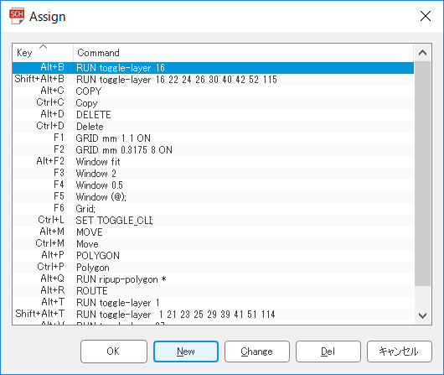Click the Del button

[x=328, y=352]
